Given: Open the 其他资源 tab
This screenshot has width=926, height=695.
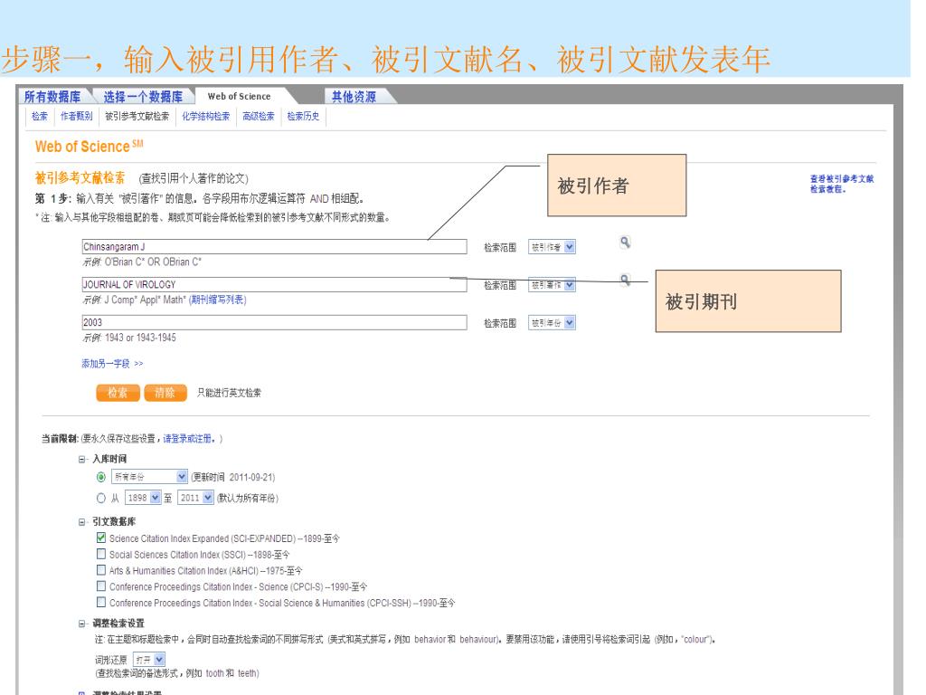Looking at the screenshot, I should click(x=354, y=96).
